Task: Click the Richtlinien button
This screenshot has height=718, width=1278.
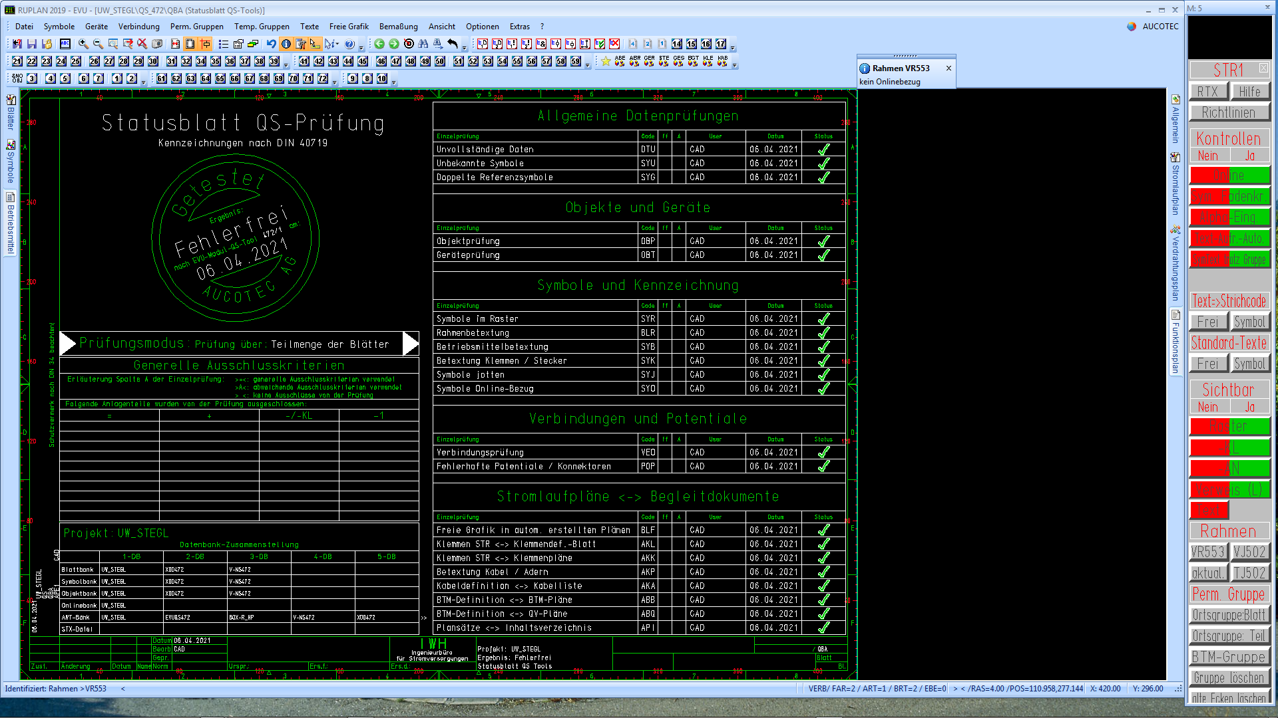Action: pos(1229,113)
